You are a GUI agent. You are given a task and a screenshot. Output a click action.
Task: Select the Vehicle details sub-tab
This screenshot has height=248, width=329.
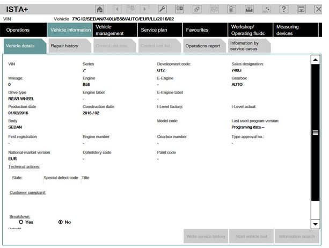coord(25,46)
